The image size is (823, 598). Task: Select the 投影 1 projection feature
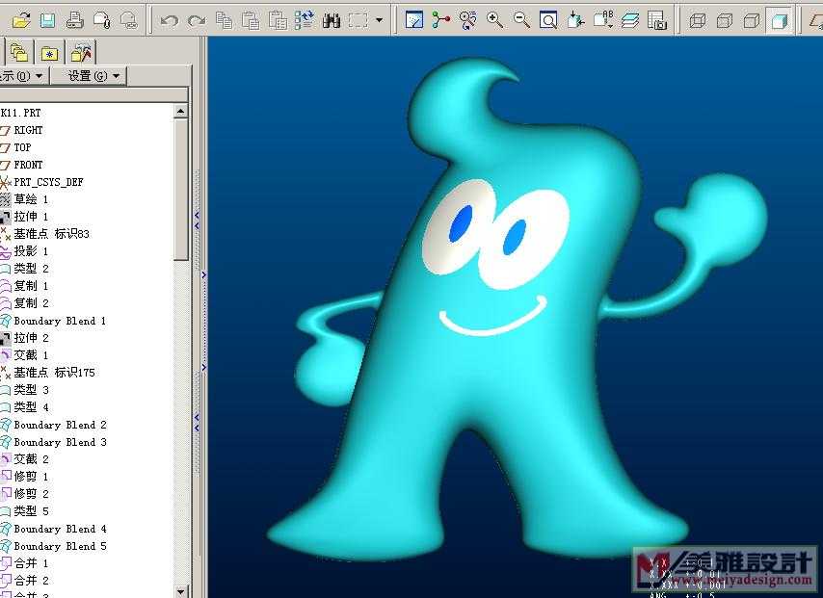click(31, 251)
